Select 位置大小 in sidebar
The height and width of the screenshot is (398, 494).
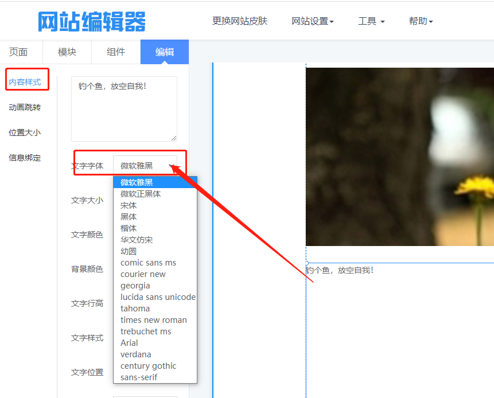[x=25, y=132]
